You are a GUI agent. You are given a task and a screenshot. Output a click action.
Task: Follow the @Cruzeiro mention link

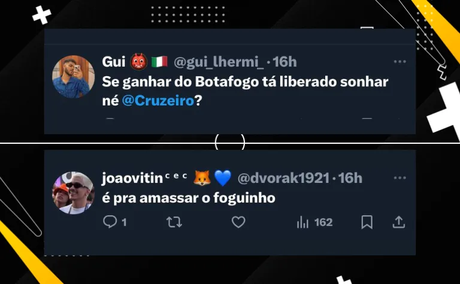(x=158, y=101)
